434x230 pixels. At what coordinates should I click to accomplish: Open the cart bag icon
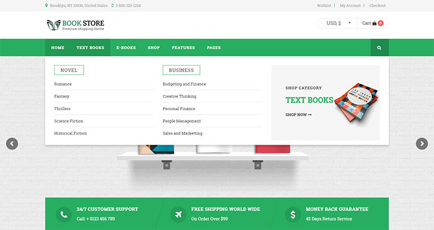[374, 23]
